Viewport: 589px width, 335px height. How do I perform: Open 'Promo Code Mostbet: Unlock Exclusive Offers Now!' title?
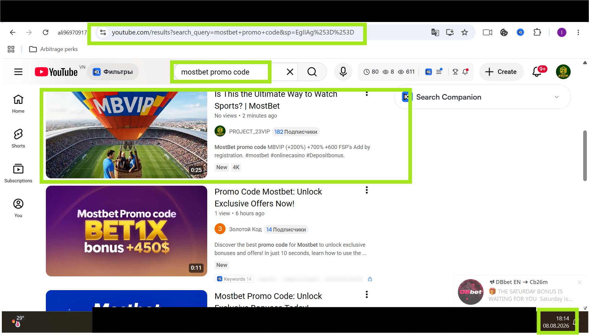point(268,198)
